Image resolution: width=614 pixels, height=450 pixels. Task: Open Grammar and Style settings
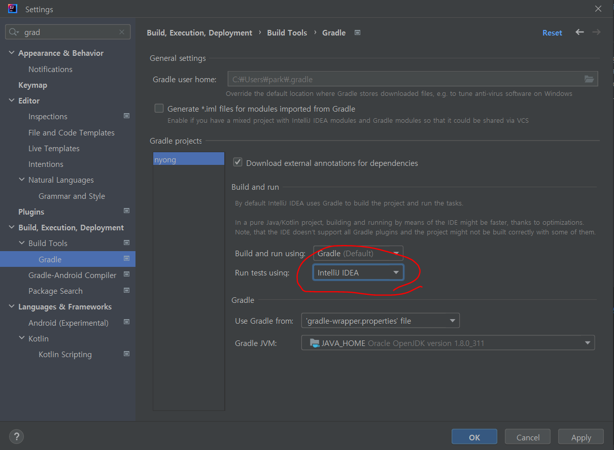click(x=72, y=196)
